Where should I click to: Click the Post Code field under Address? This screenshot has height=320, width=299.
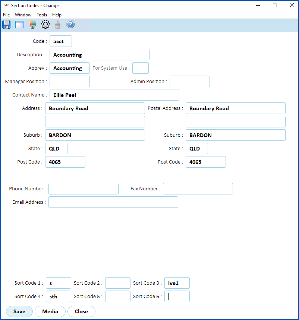click(x=65, y=162)
